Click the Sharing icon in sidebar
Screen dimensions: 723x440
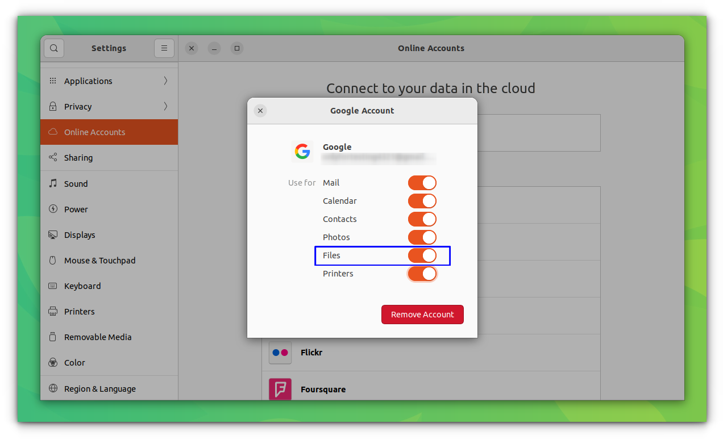(x=53, y=158)
